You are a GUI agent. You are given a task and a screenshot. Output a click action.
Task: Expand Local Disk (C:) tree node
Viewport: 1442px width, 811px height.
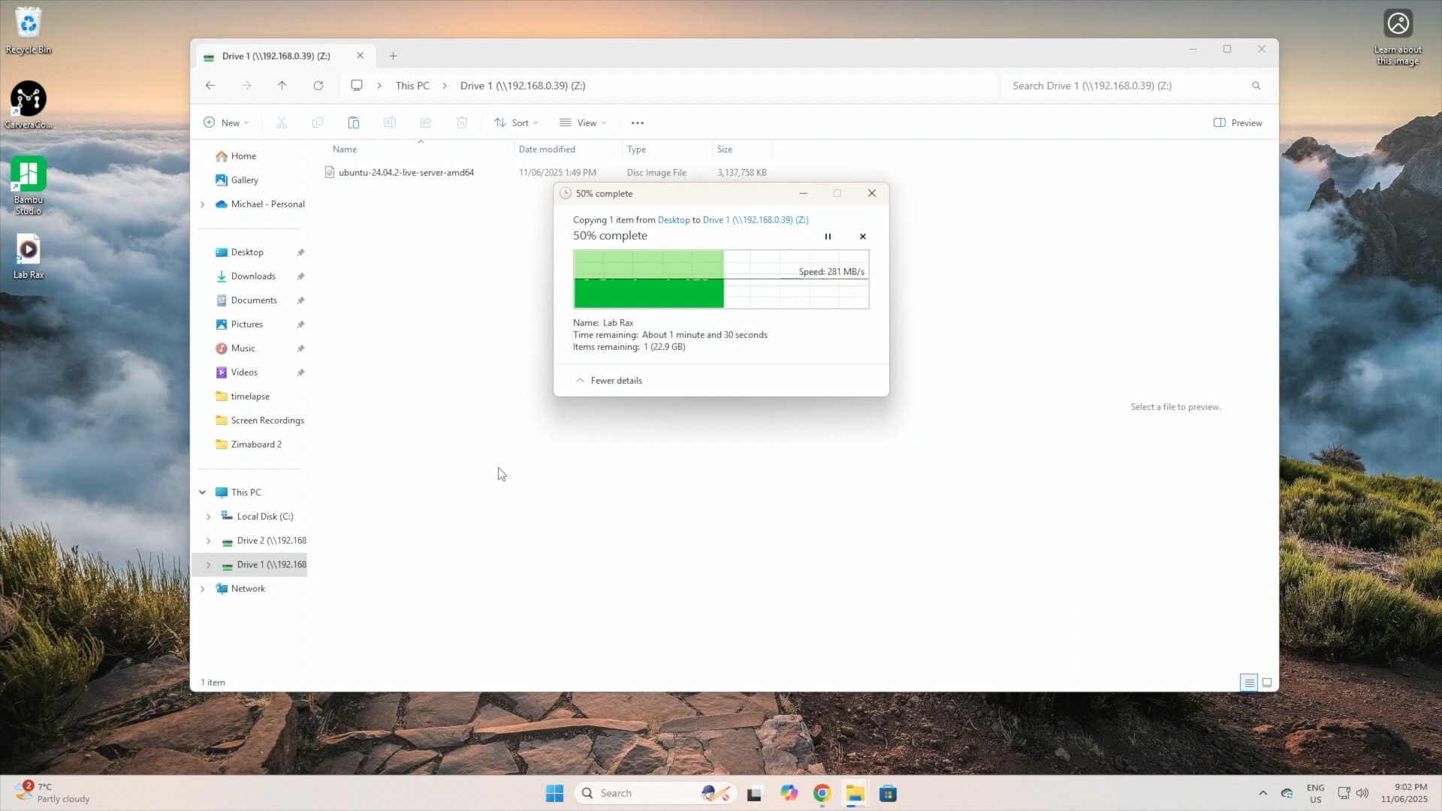click(x=208, y=517)
